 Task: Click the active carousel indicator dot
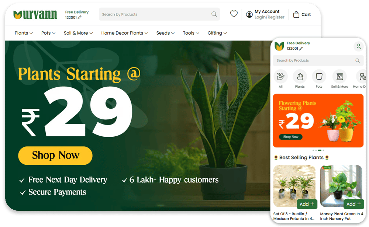tap(320, 150)
